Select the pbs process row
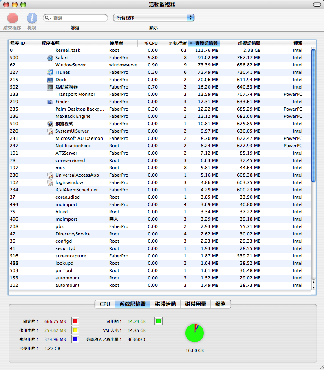 point(160,226)
